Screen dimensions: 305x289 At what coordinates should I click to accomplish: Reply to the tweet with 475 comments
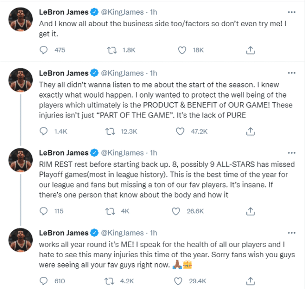43,50
